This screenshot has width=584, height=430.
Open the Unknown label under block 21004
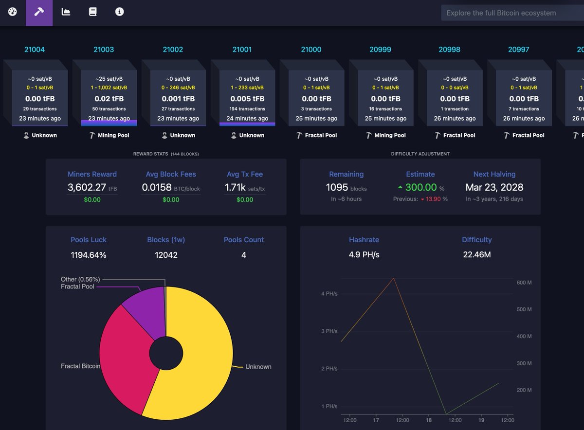(x=44, y=135)
